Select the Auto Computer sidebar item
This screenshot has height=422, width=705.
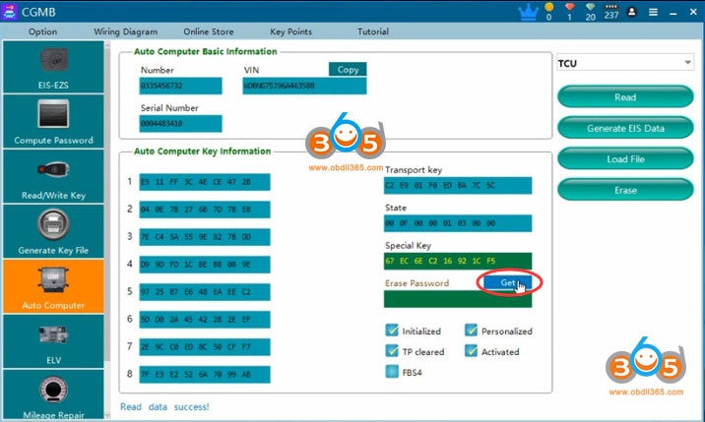pos(53,286)
